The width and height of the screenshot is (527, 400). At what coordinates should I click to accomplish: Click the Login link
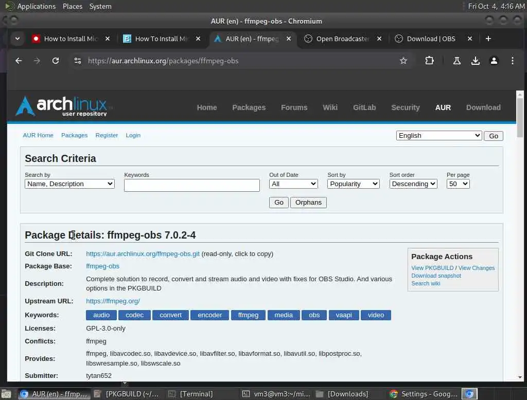click(x=133, y=135)
